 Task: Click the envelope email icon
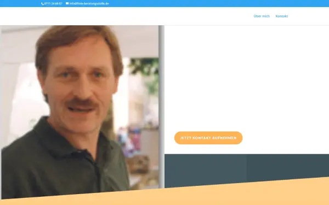coord(67,3)
